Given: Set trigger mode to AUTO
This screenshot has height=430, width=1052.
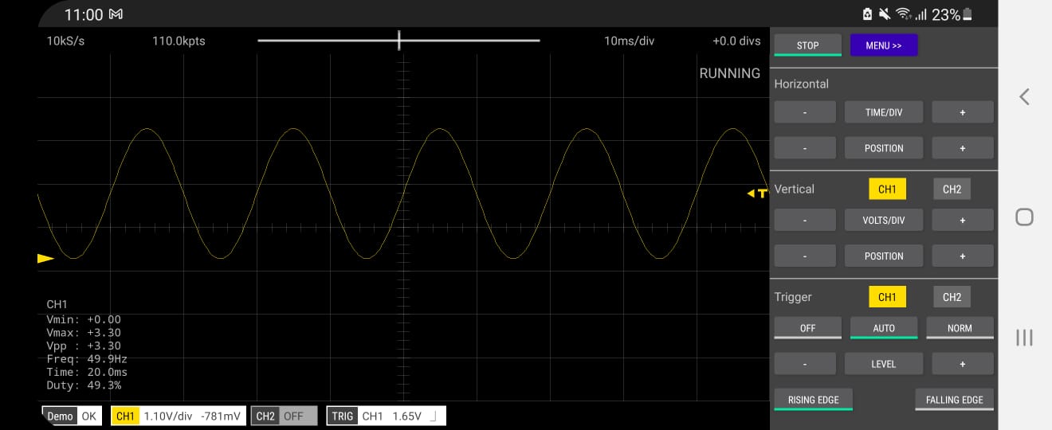Looking at the screenshot, I should point(883,328).
